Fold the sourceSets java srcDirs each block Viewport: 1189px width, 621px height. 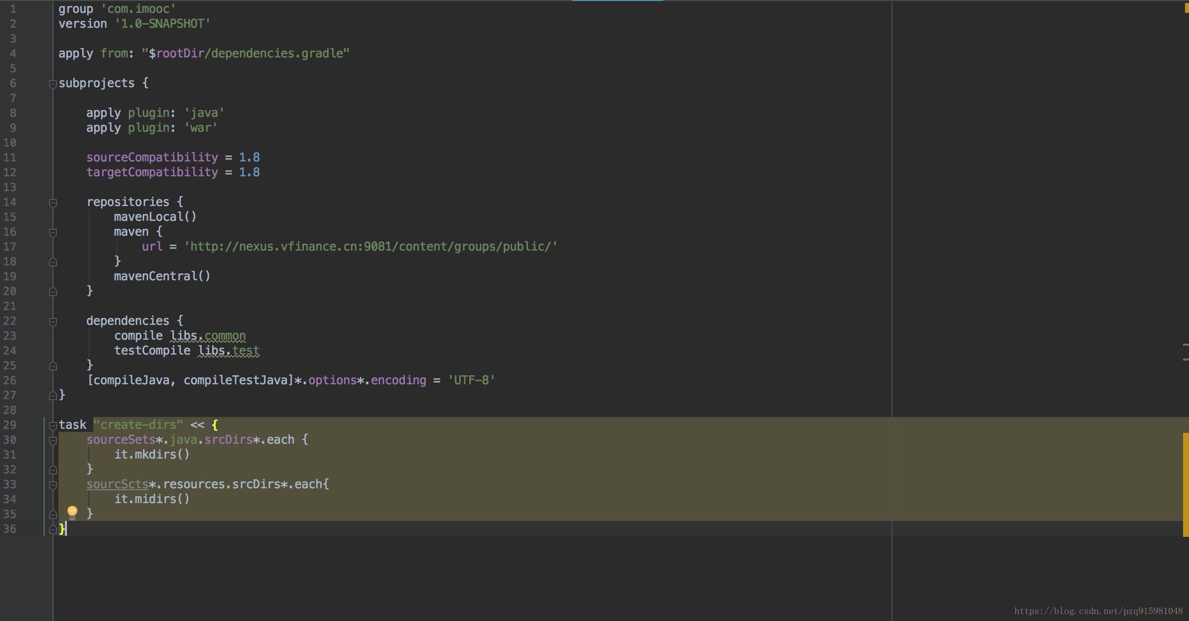(53, 441)
